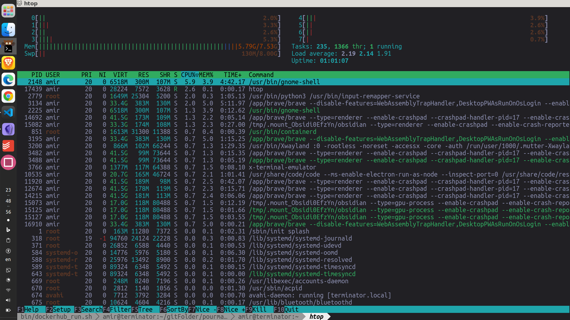
Task: Sort by the VIRT column header
Action: pos(120,75)
